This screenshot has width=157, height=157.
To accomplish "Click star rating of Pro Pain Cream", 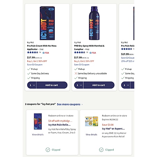I will [x=33, y=52].
